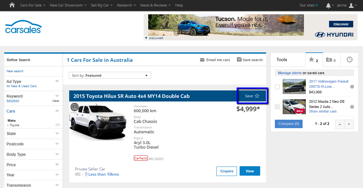Click the Volkswagen Passat thumbnail
This screenshot has height=188, width=363.
click(294, 87)
